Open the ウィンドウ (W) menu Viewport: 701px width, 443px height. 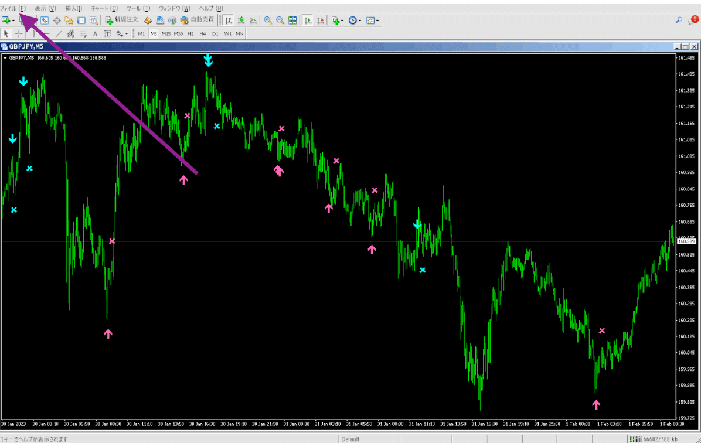click(x=174, y=8)
